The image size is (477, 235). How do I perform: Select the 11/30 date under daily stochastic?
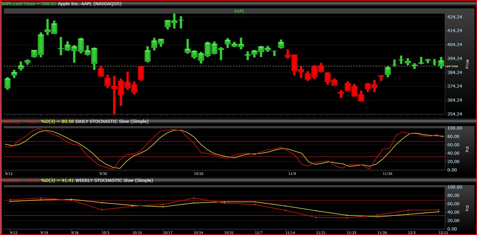[388, 173]
